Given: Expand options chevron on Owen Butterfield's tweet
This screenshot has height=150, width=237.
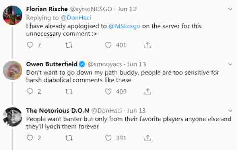Looking at the screenshot, I should pos(230,64).
